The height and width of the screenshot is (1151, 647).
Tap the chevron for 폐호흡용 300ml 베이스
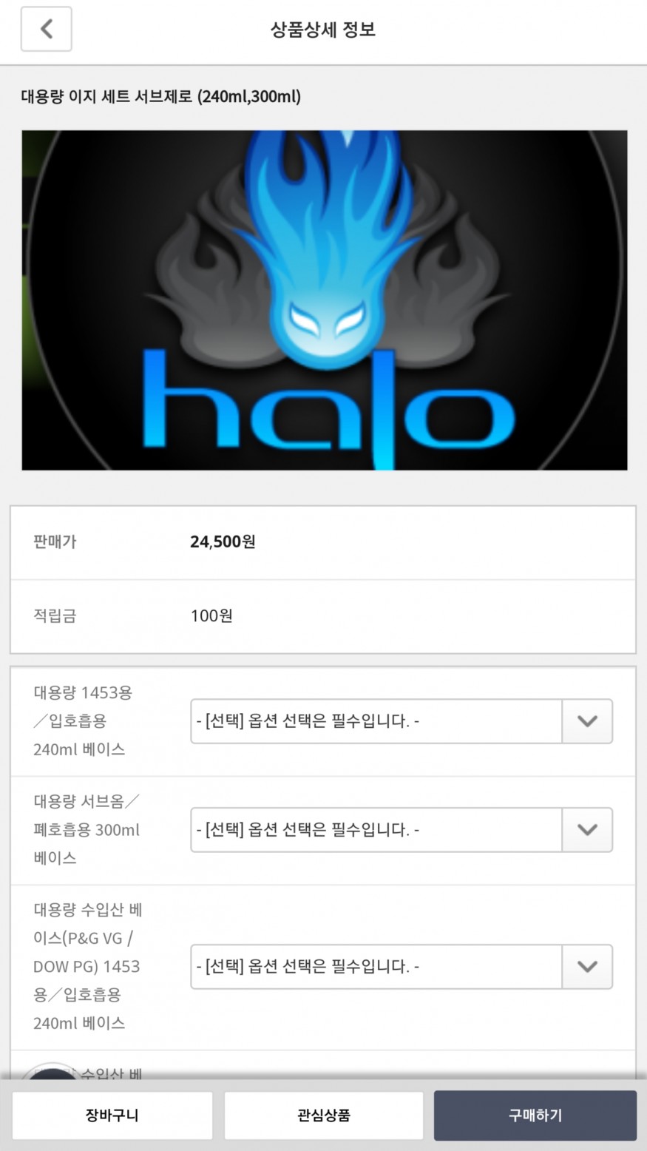coord(587,830)
